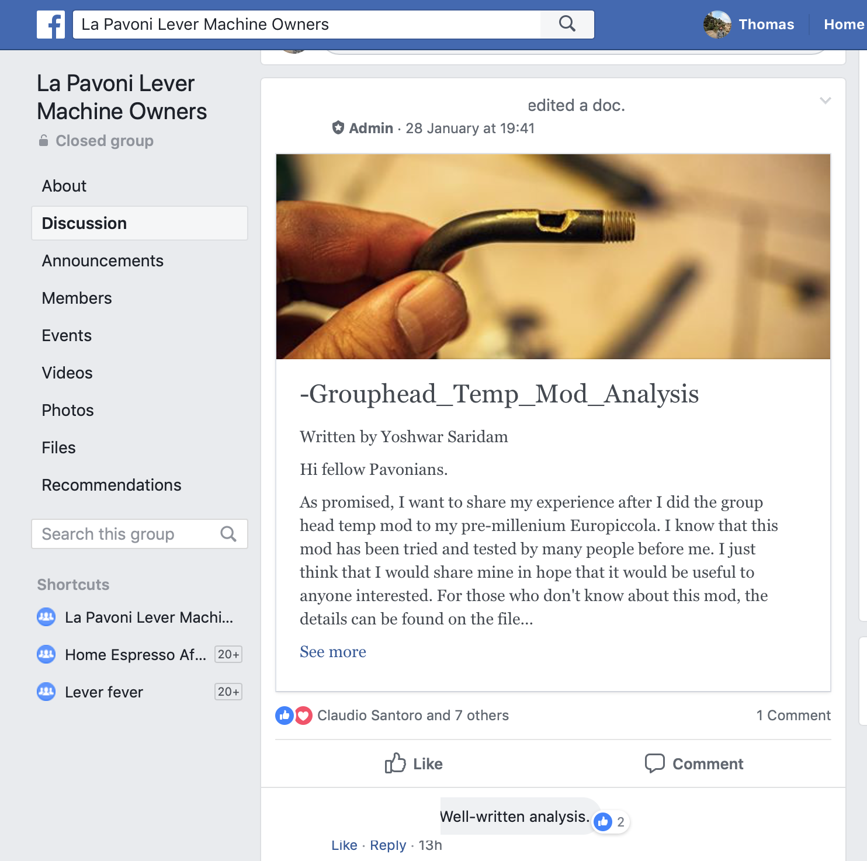
Task: Click the Facebook logo icon
Action: (x=51, y=25)
